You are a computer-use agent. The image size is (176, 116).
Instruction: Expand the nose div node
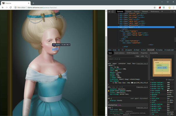[x=119, y=19]
